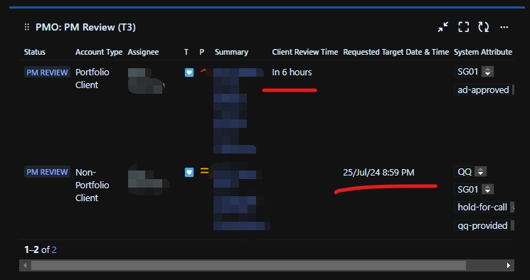Grab the gadget drag handle icon

pyautogui.click(x=27, y=27)
